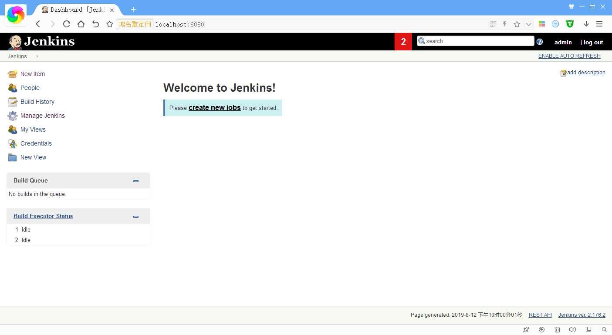This screenshot has height=335, width=612.
Task: Click the log out link
Action: coord(593,42)
